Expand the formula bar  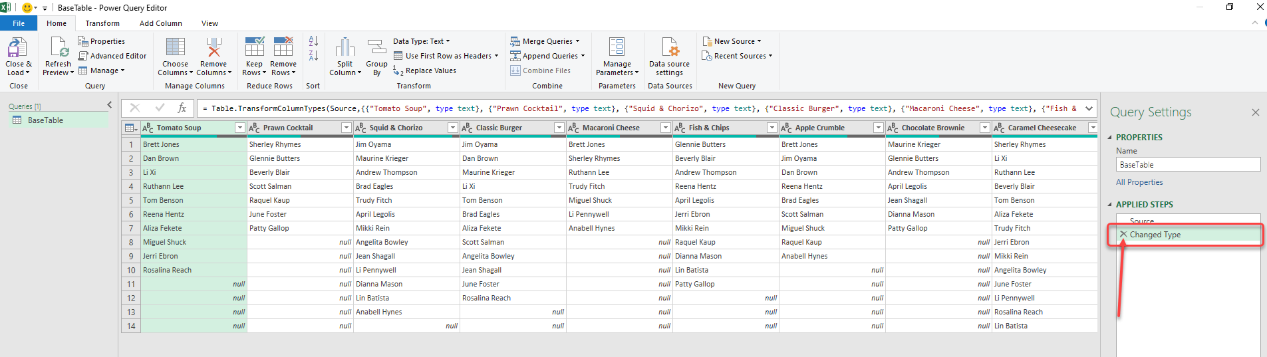coord(1089,108)
